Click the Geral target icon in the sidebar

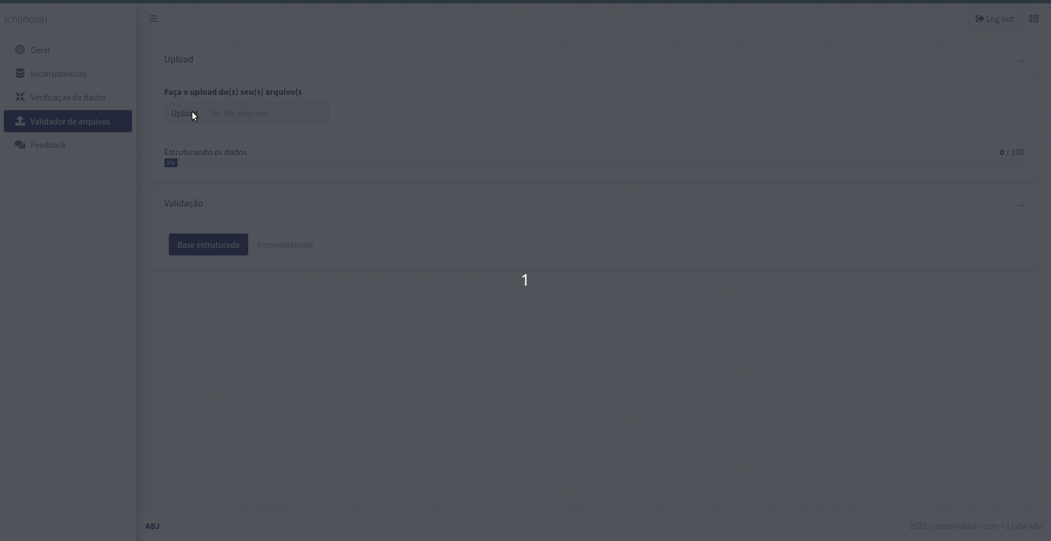(x=20, y=50)
